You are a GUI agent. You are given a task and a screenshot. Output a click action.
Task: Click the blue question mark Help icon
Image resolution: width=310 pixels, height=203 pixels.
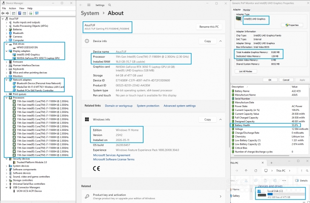(20, 13)
